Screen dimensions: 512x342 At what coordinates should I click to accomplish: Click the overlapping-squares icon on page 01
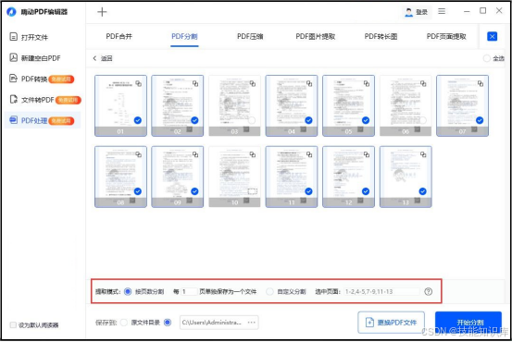pyautogui.click(x=139, y=83)
